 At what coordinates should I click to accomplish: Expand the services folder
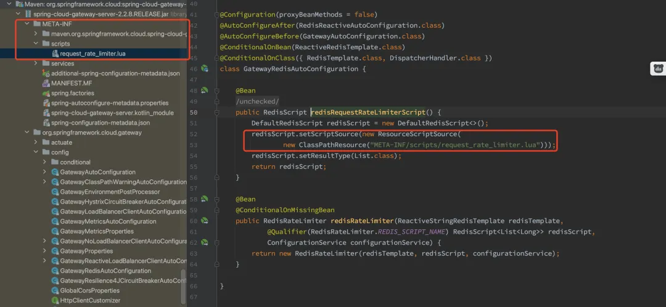point(36,63)
